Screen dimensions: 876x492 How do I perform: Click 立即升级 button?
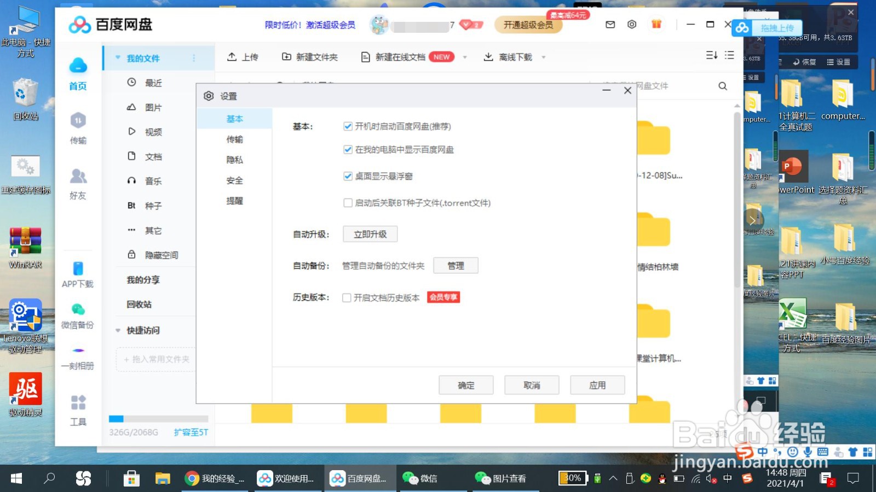coord(370,234)
